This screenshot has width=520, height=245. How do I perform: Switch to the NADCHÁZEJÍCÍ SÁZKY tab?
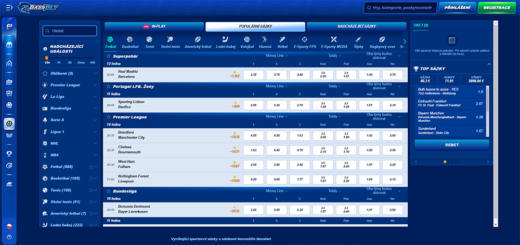357,26
